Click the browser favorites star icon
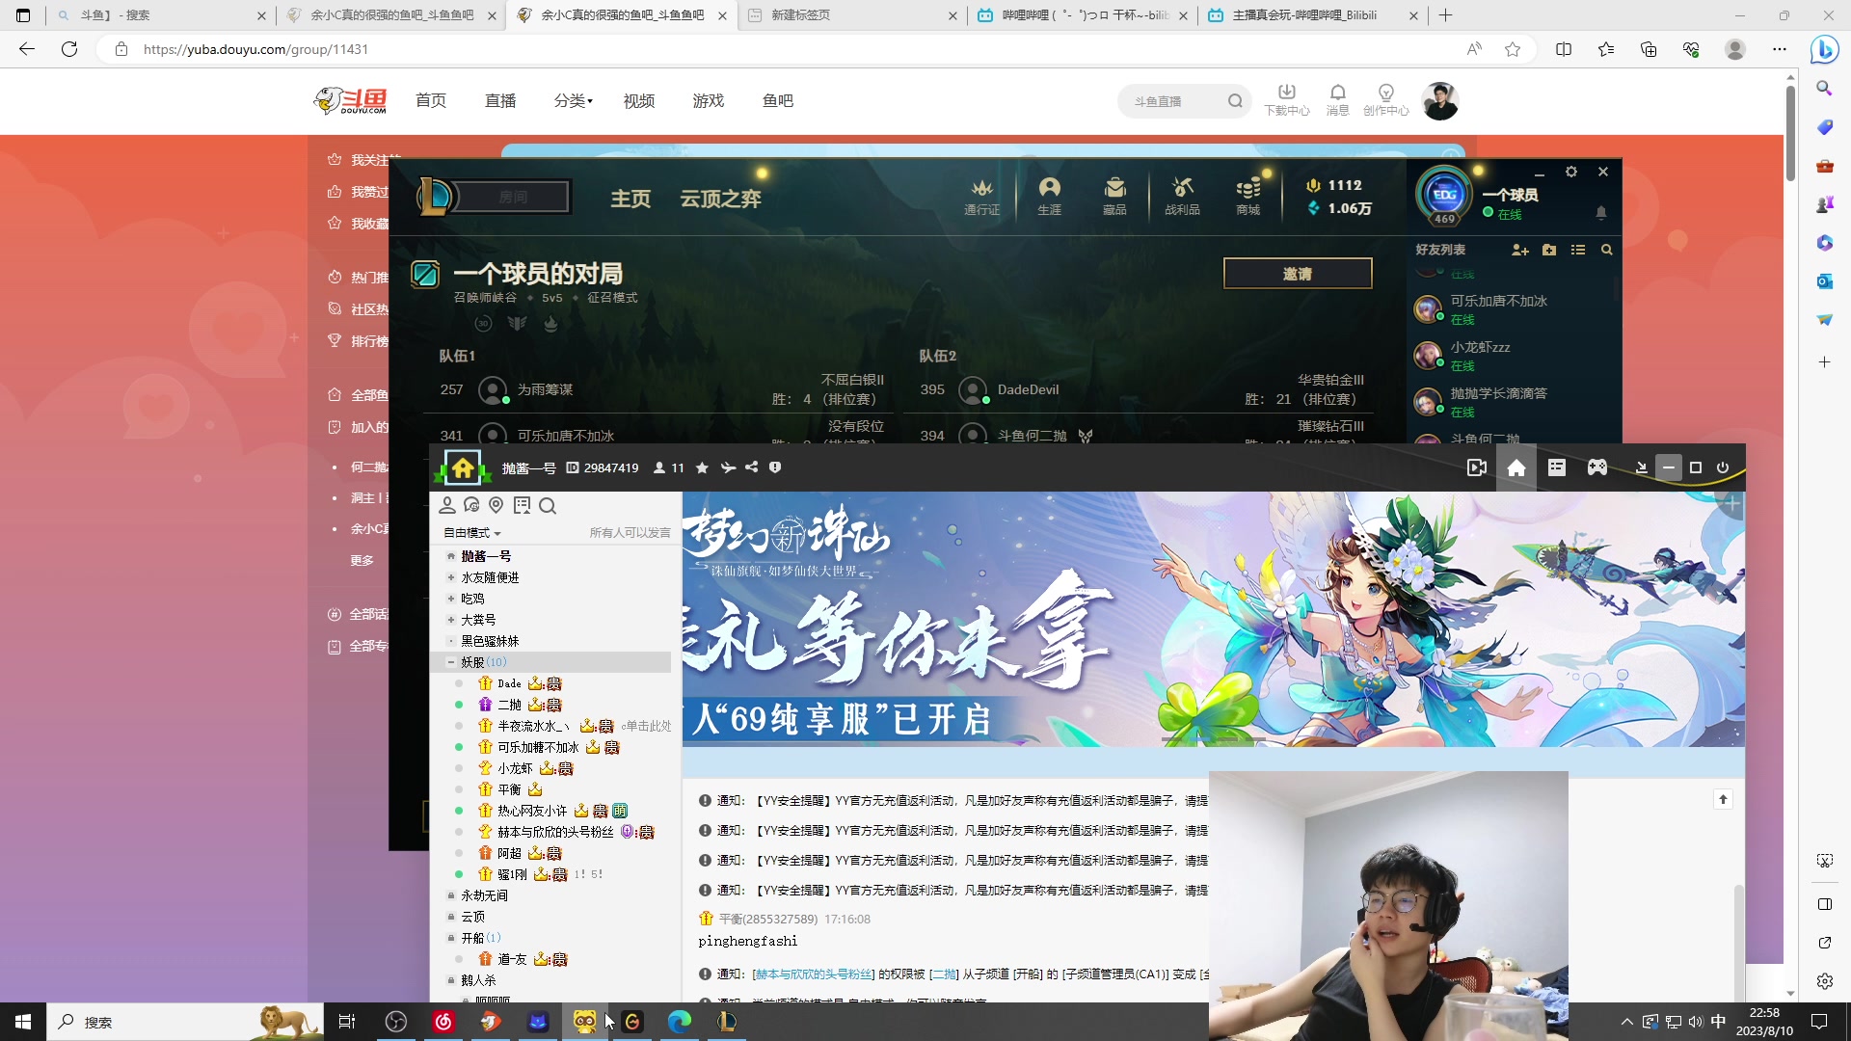 [x=1513, y=49]
